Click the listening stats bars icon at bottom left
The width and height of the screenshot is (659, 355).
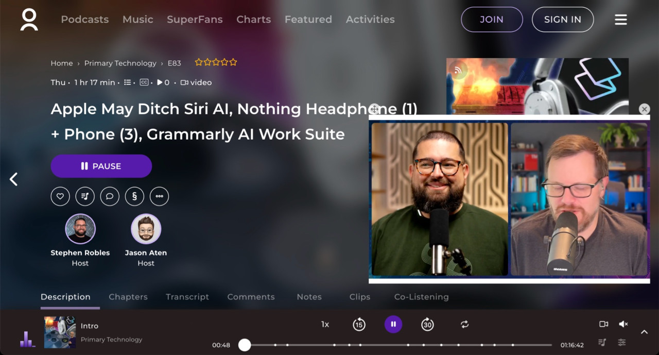click(x=27, y=340)
